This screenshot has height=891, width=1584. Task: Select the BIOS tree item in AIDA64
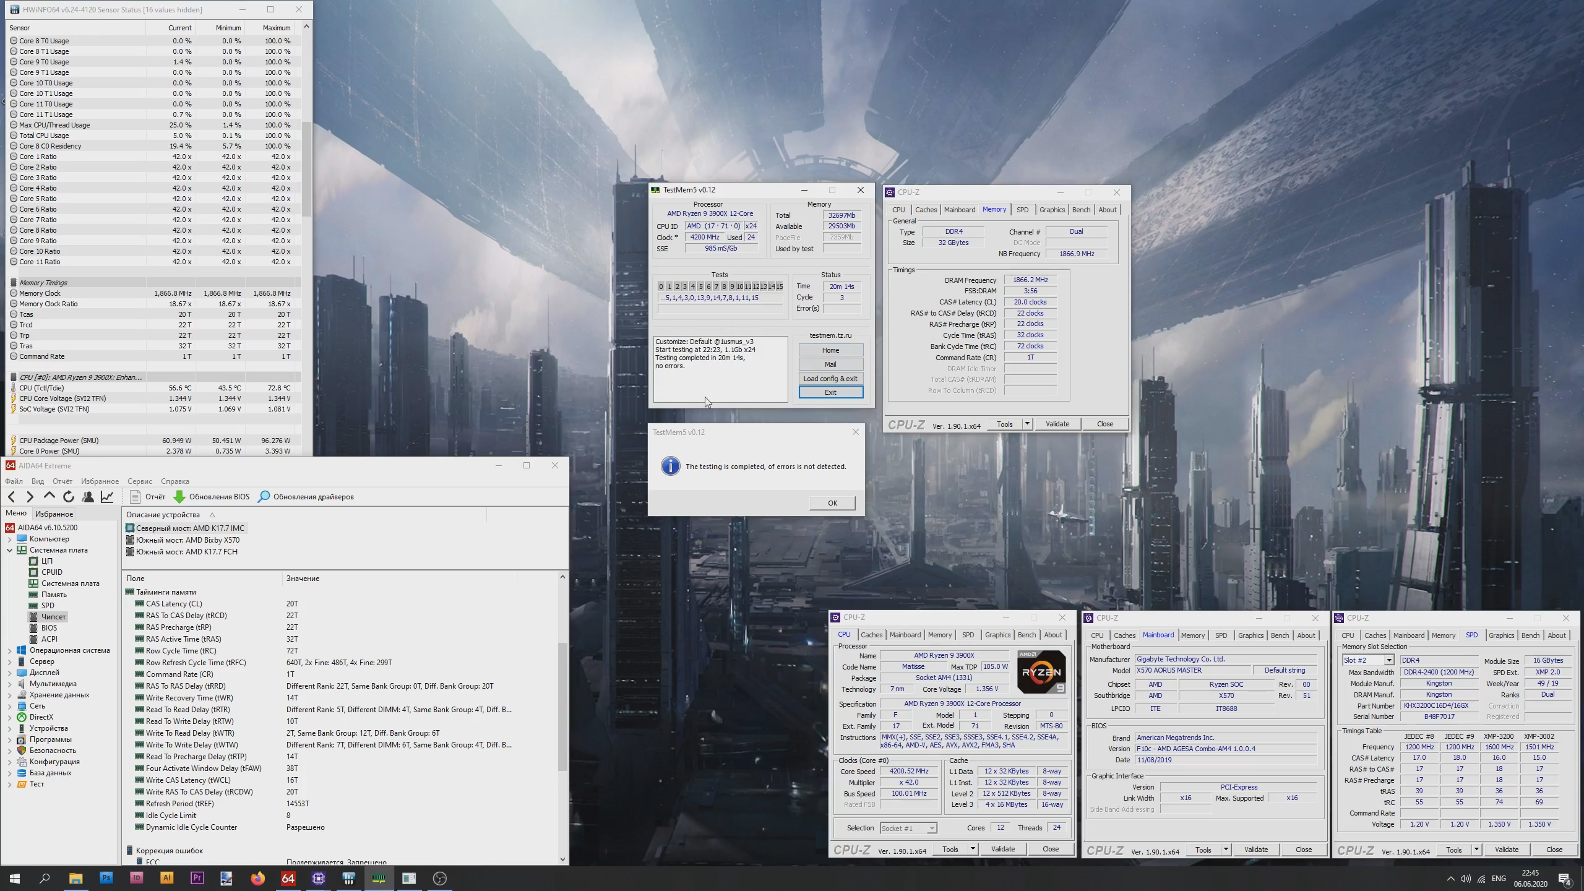[49, 628]
